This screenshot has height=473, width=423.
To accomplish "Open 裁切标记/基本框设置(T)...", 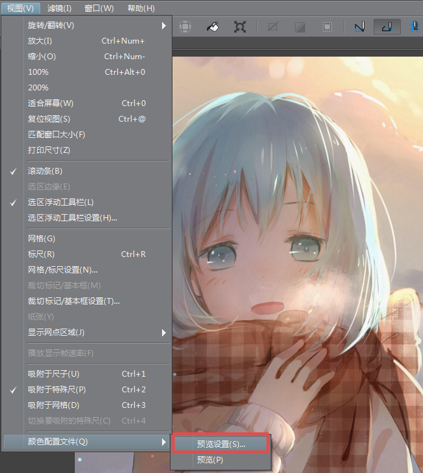I will [x=87, y=301].
